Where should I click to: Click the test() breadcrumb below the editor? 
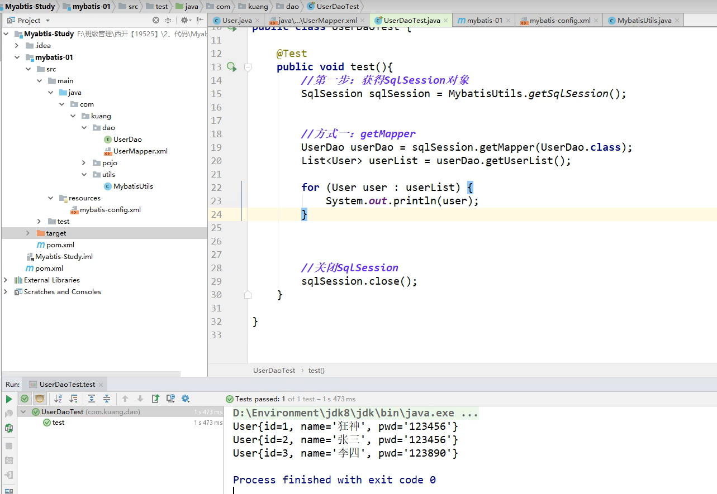(x=316, y=370)
